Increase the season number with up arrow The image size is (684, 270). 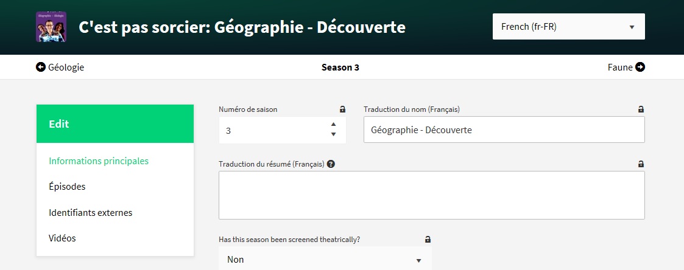coord(333,125)
